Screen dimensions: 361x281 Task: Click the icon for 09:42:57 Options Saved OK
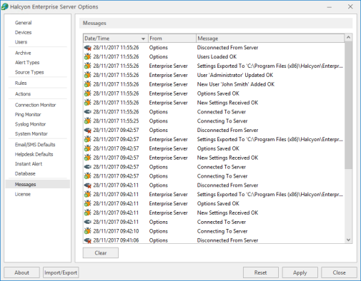click(88, 148)
